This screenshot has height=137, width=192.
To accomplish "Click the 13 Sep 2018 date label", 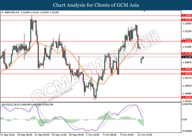I will click(x=7, y=135).
